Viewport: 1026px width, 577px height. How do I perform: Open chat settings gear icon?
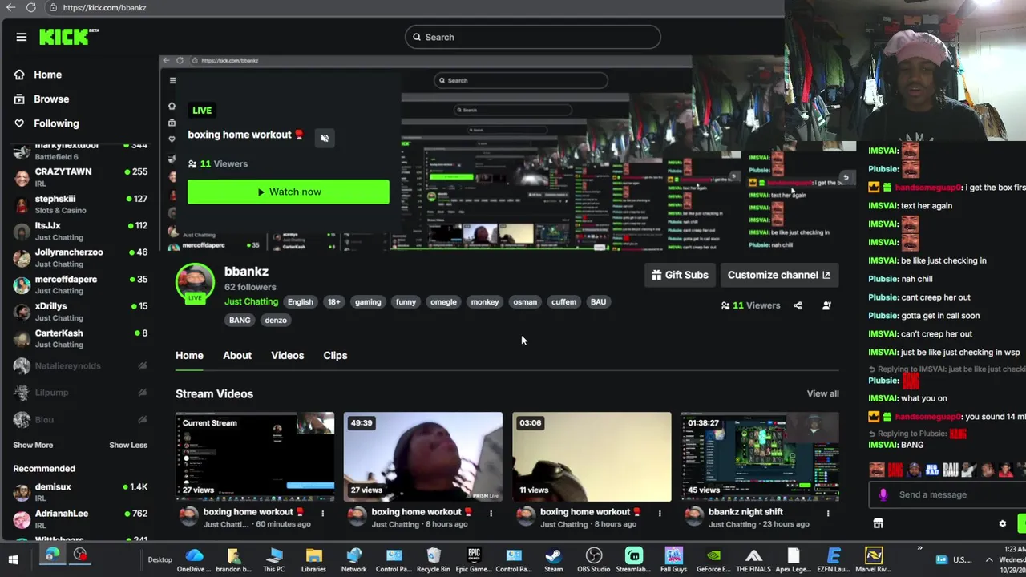point(1002,523)
